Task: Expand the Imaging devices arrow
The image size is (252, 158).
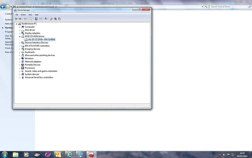Action: coord(19,49)
